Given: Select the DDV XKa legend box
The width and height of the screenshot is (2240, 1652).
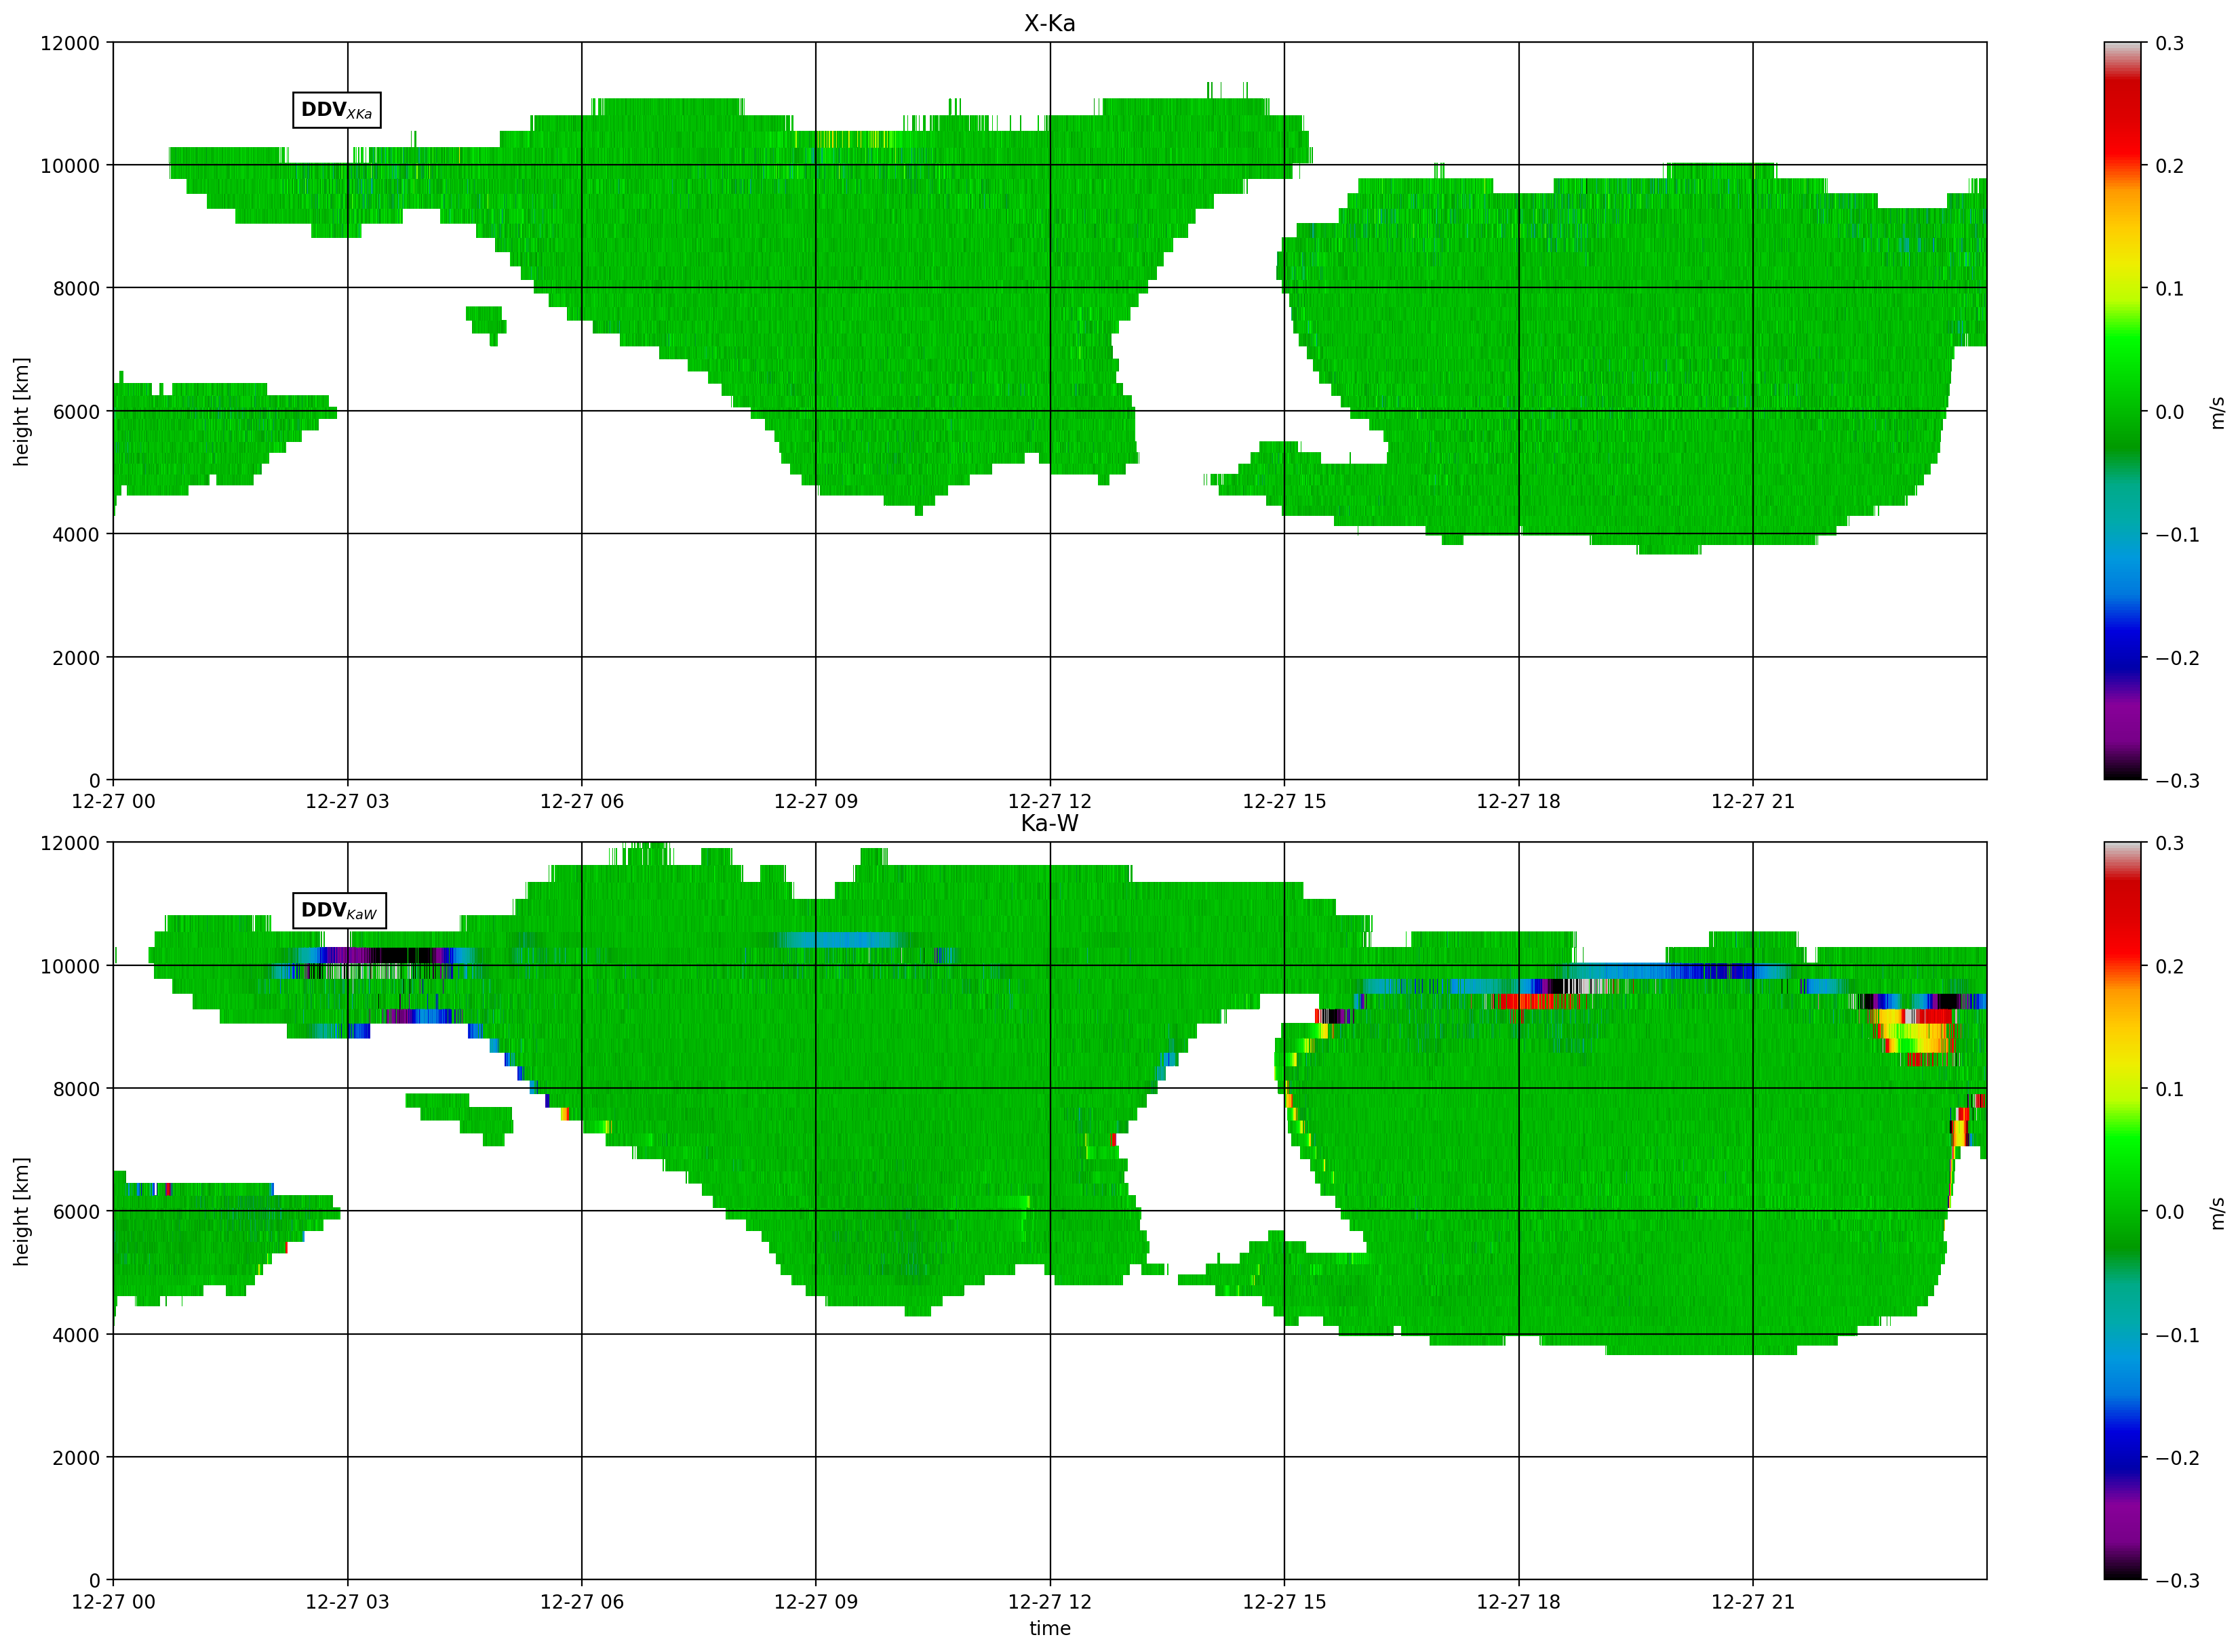Looking at the screenshot, I should click(x=336, y=110).
